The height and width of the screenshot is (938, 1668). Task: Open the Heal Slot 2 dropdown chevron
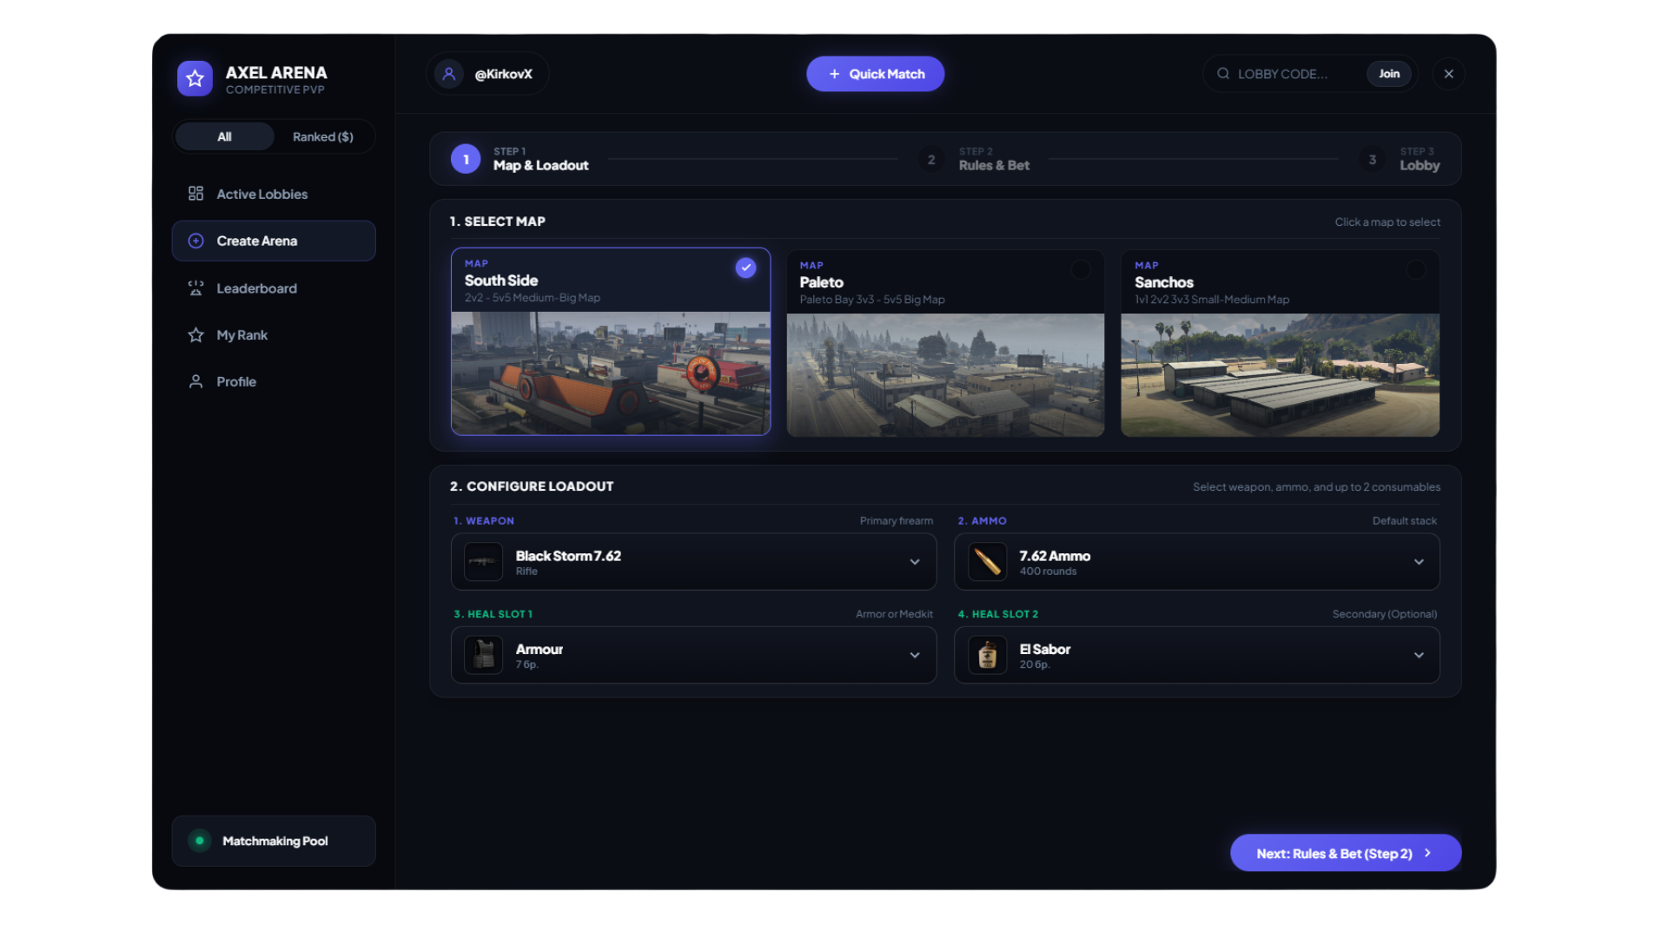tap(1419, 655)
